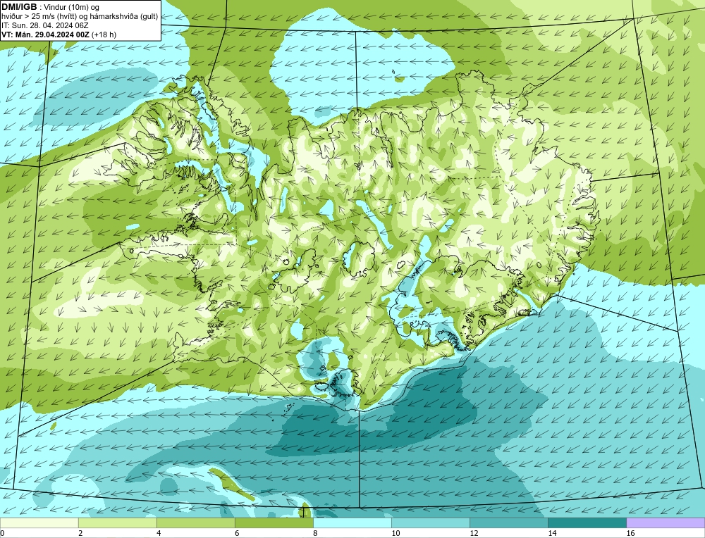The image size is (705, 538).
Task: Click the legend scale label '2'
Action: click(80, 533)
